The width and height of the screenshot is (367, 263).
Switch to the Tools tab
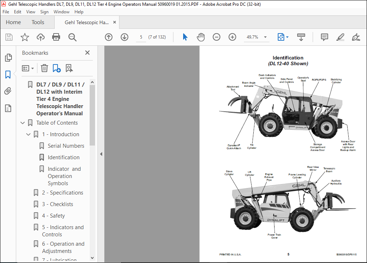pyautogui.click(x=38, y=22)
